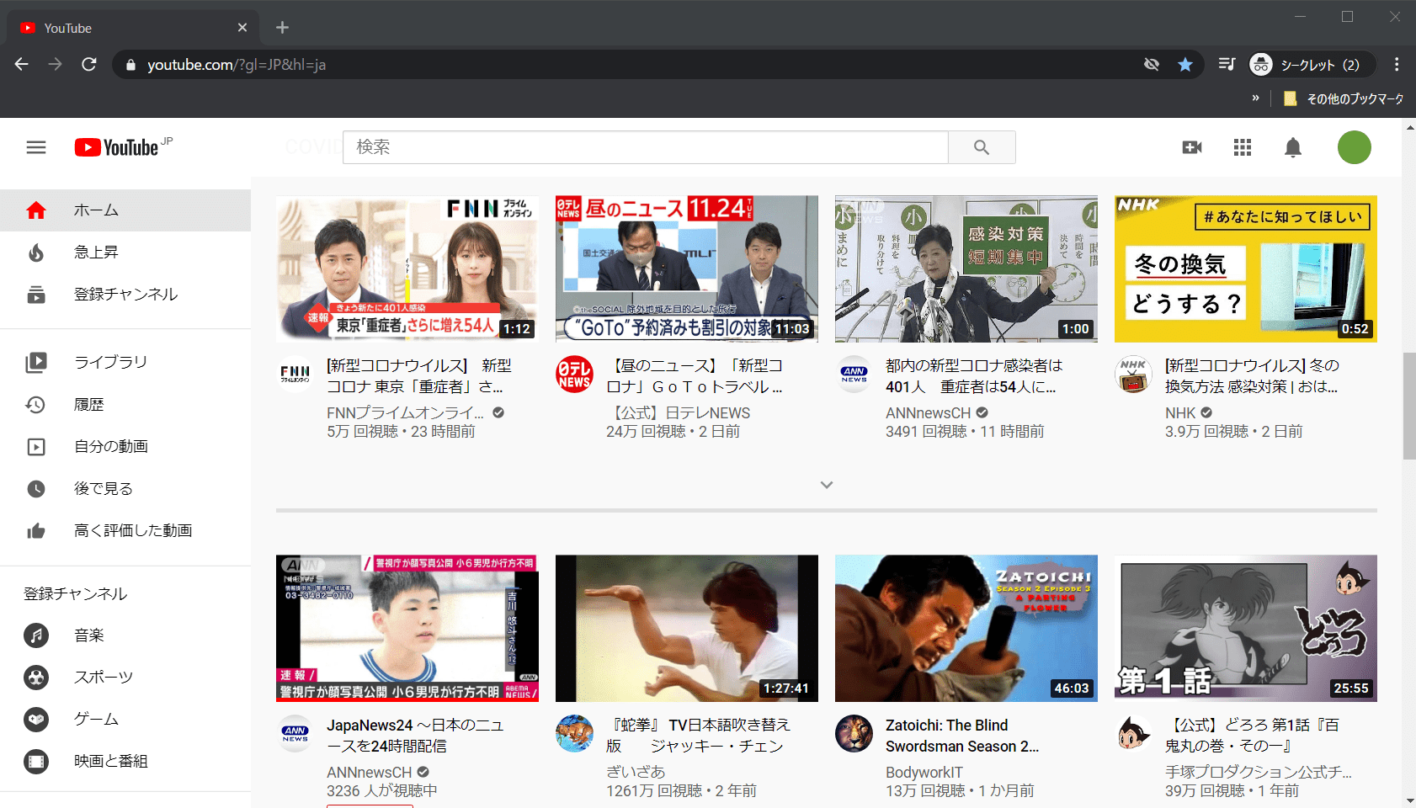The width and height of the screenshot is (1416, 808).
Task: Open the YouTube apps grid
Action: (x=1243, y=147)
